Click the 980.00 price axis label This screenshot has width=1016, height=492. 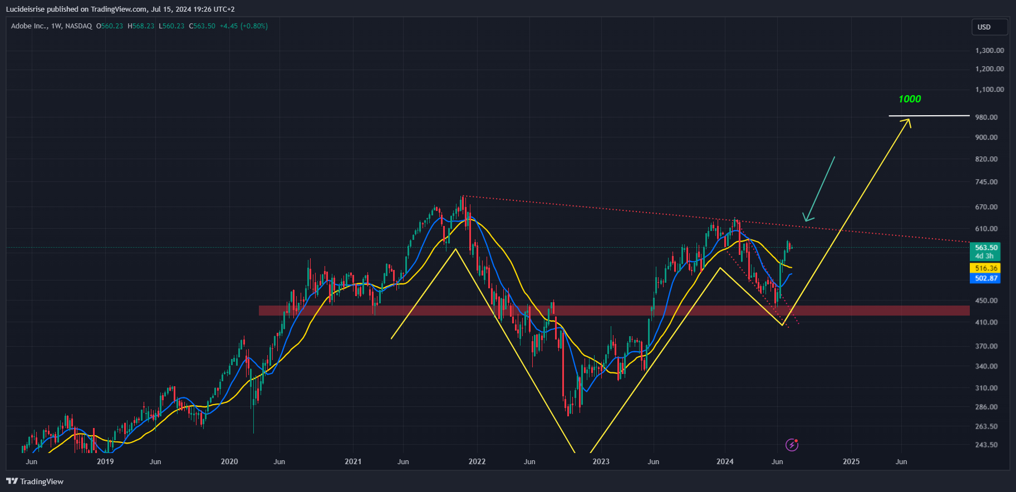(986, 117)
